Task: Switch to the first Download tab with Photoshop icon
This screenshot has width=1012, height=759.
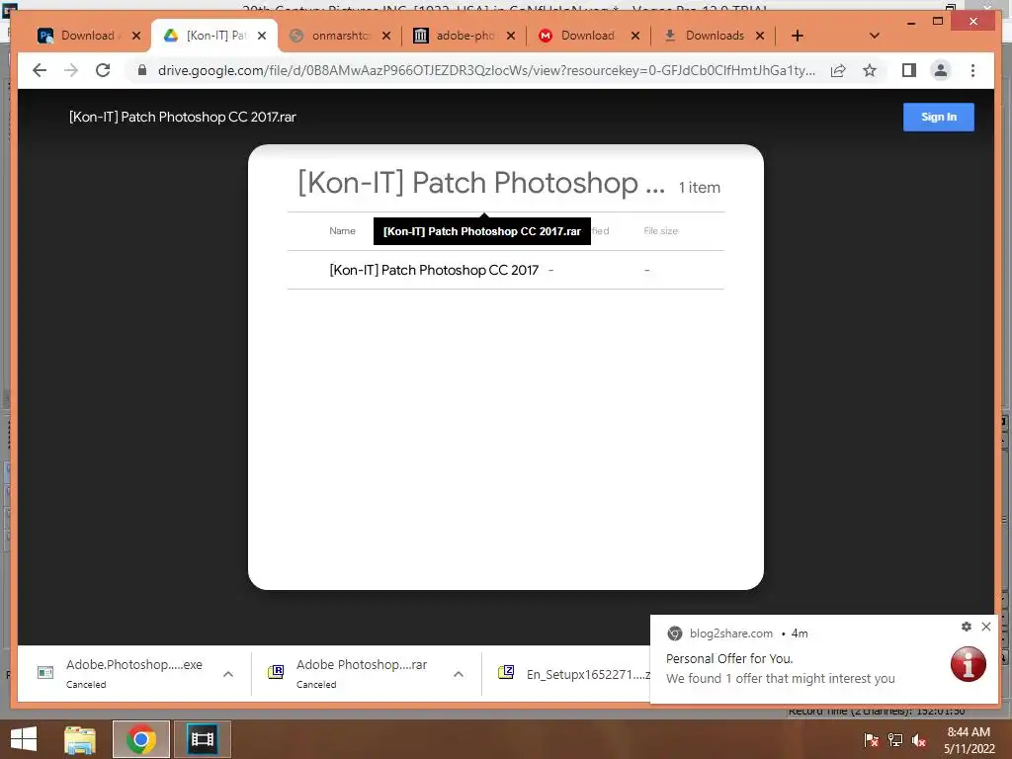Action: click(88, 36)
